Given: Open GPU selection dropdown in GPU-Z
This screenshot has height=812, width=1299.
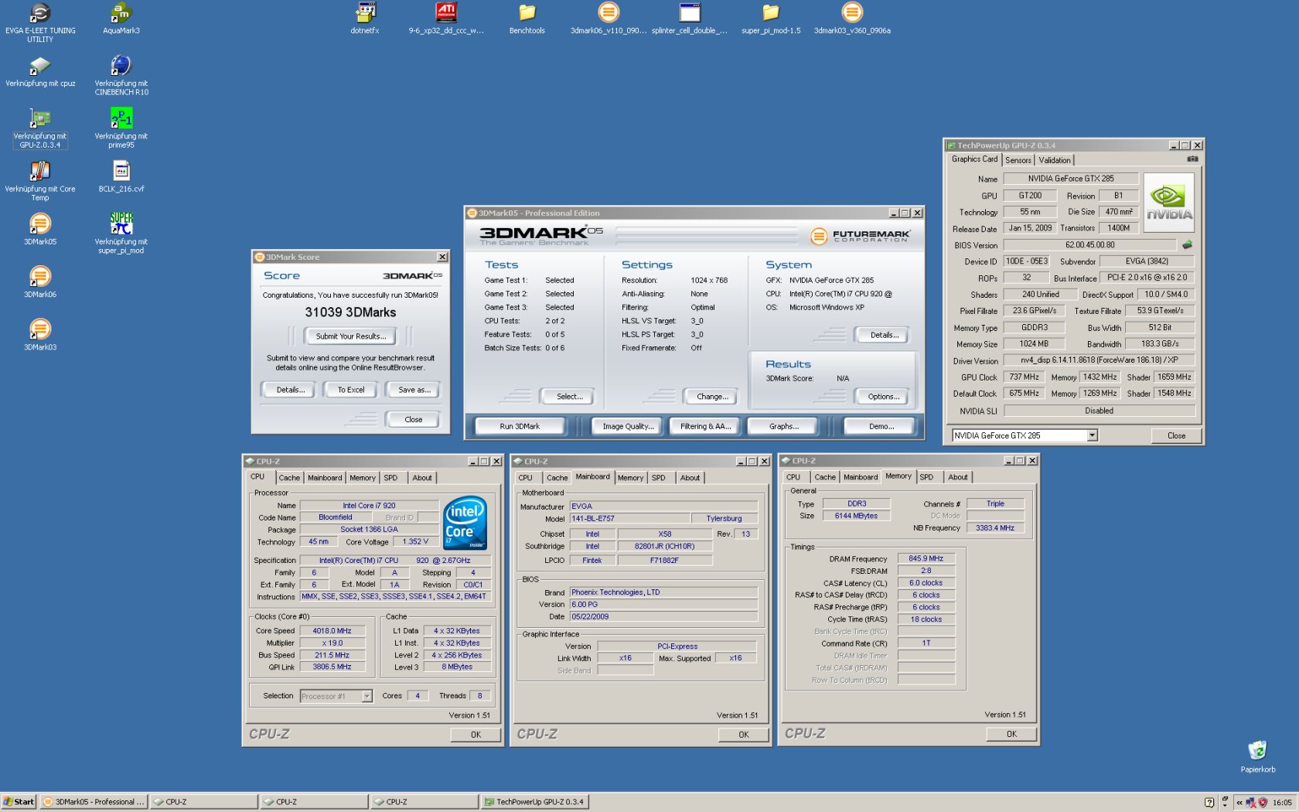Looking at the screenshot, I should coord(1093,435).
